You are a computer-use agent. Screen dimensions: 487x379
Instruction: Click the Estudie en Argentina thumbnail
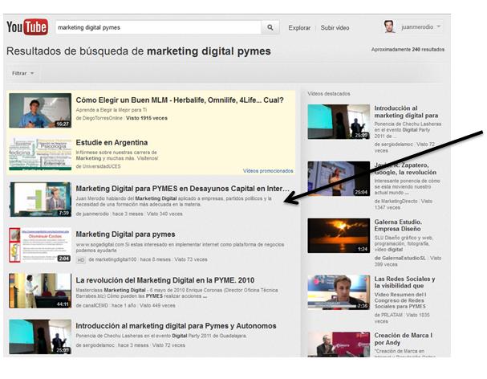pyautogui.click(x=40, y=154)
